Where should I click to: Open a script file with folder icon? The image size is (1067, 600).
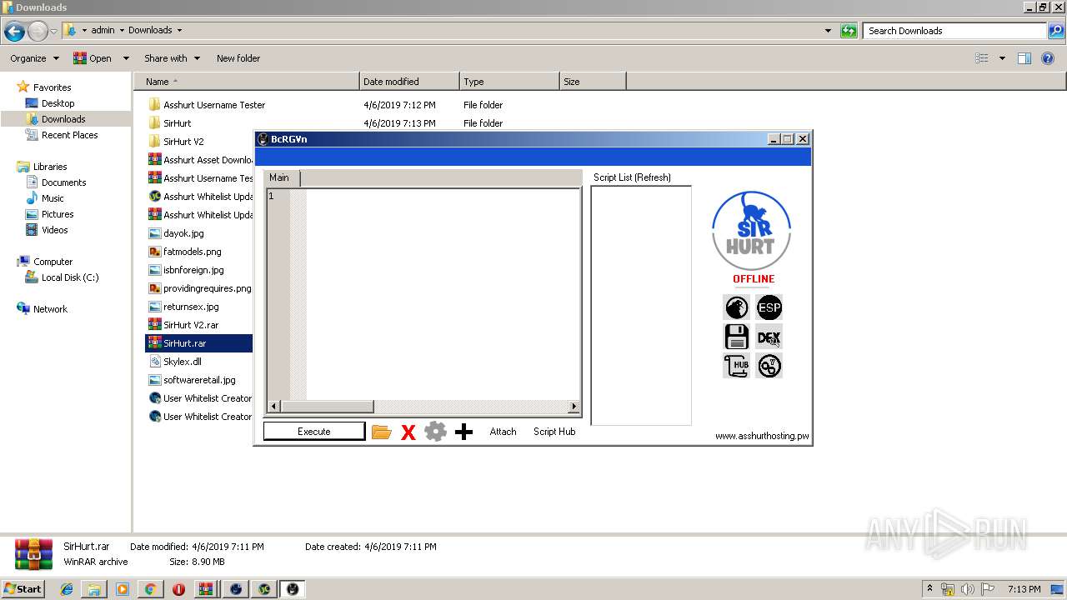pyautogui.click(x=381, y=432)
